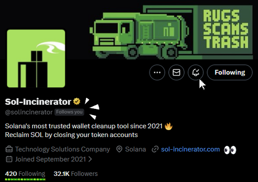
Task: Click the Follows you badge
Action: coord(69,112)
